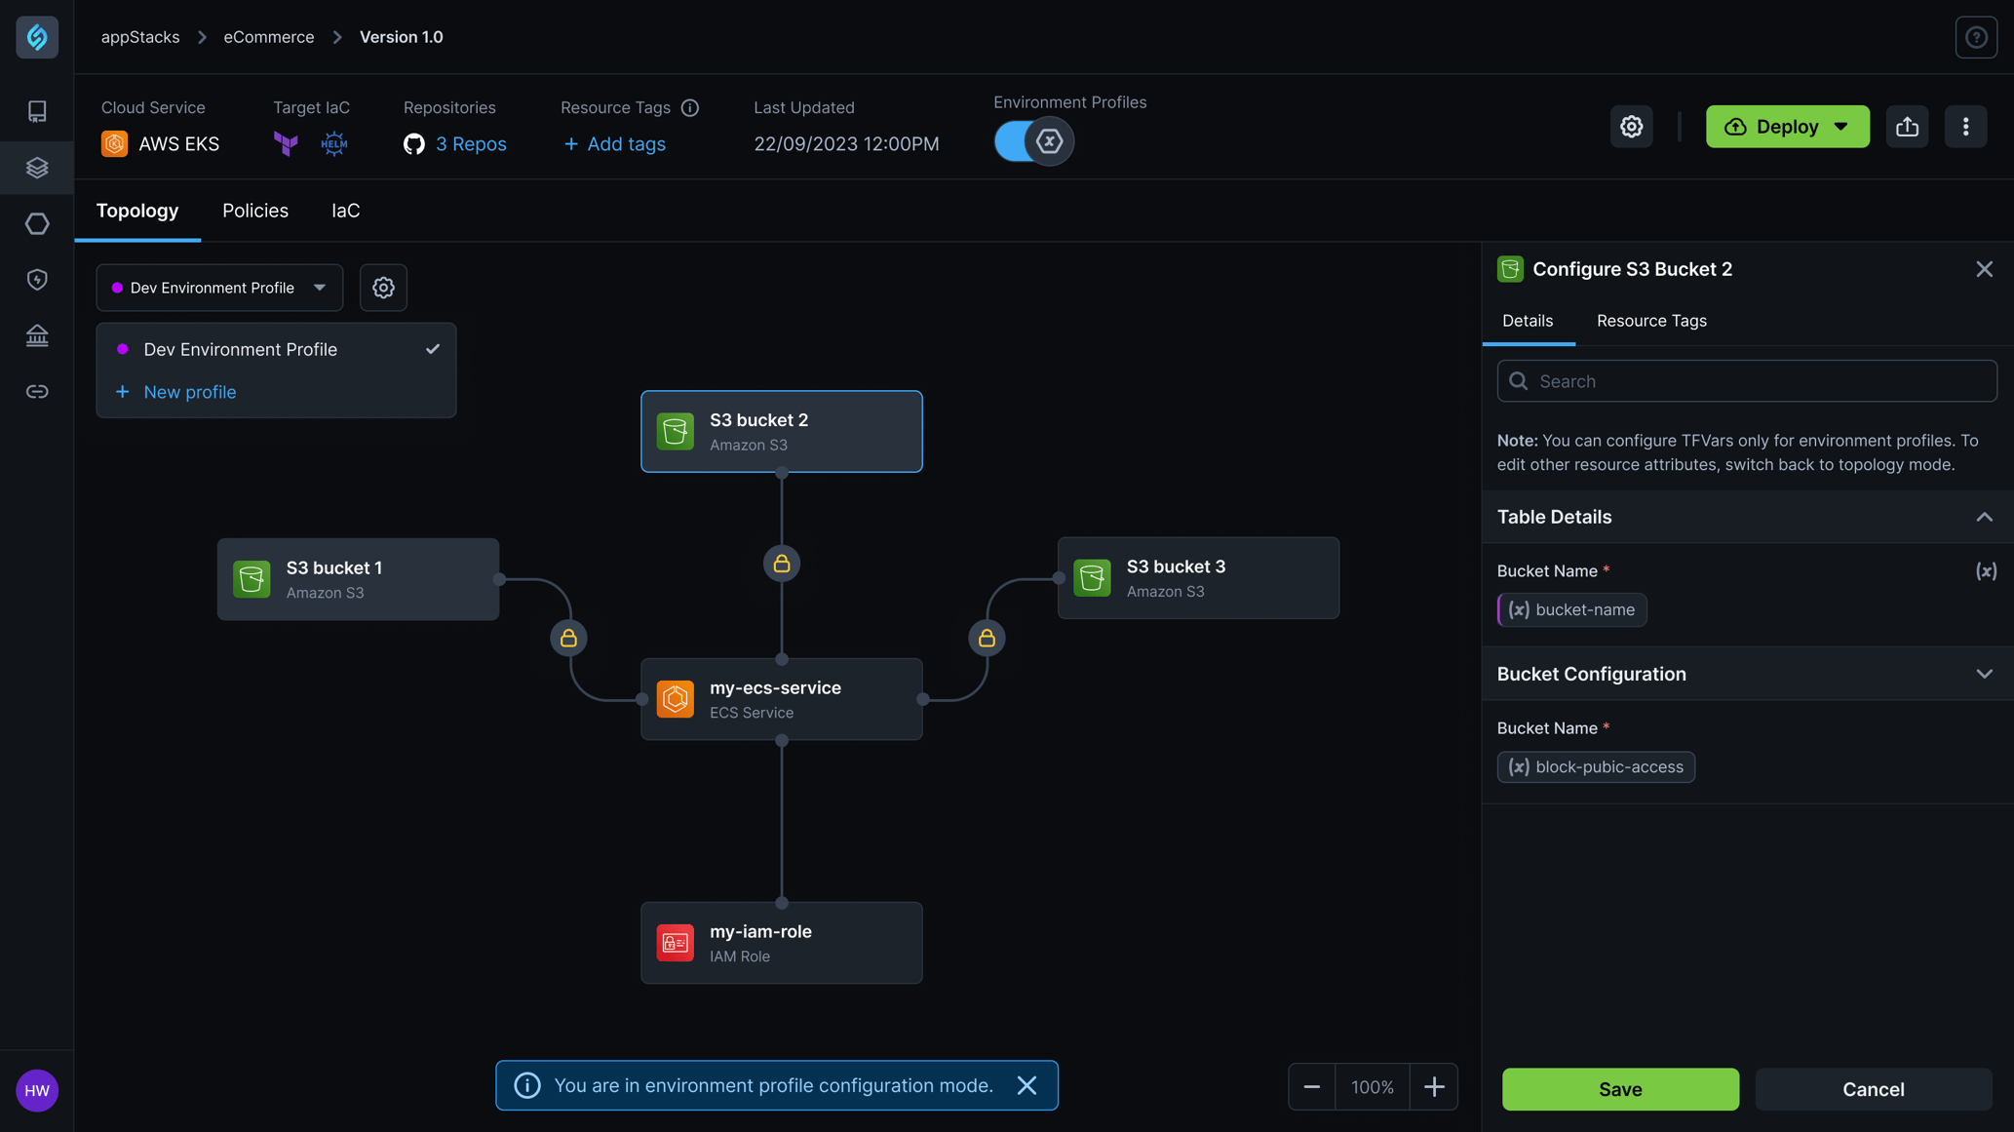Image resolution: width=2014 pixels, height=1132 pixels.
Task: Click Save button to apply changes
Action: [x=1620, y=1089]
